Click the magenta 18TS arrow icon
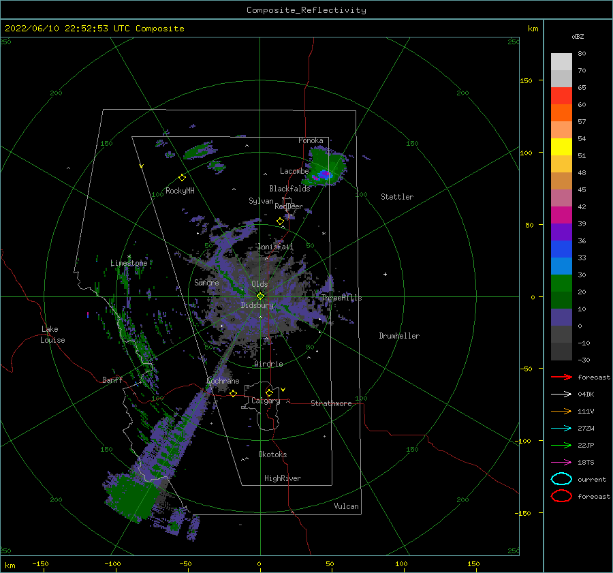The width and height of the screenshot is (613, 573). coord(561,463)
